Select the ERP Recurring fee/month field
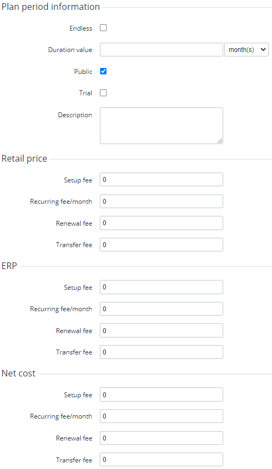This screenshot has height=469, width=272. tap(161, 308)
